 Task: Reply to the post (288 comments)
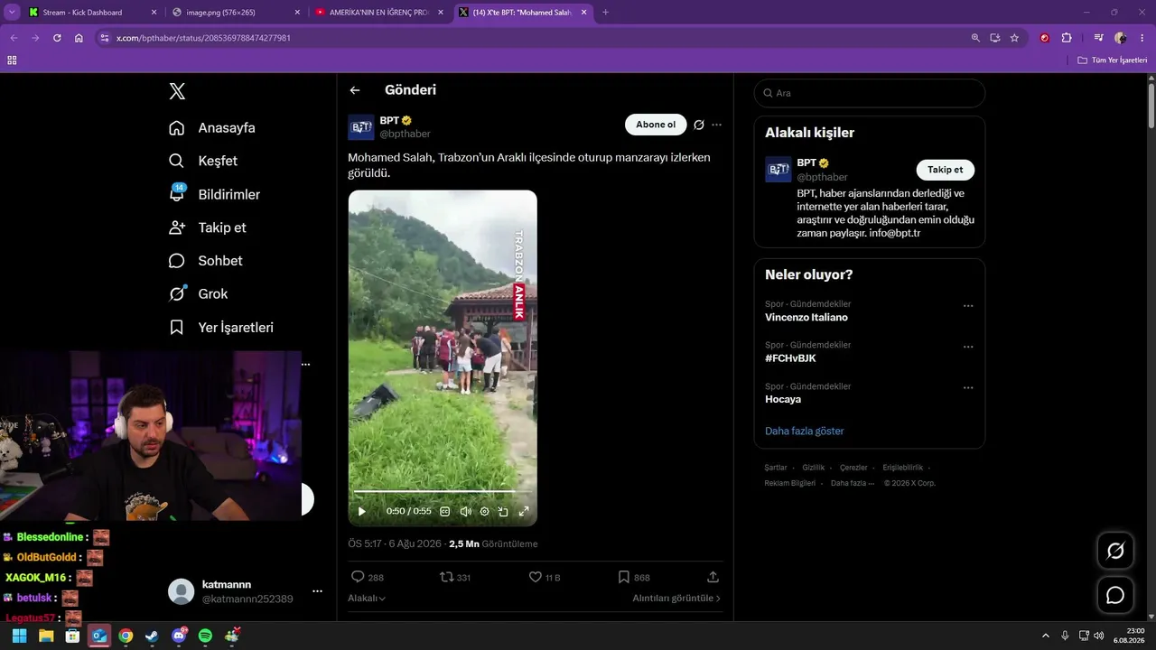367,577
